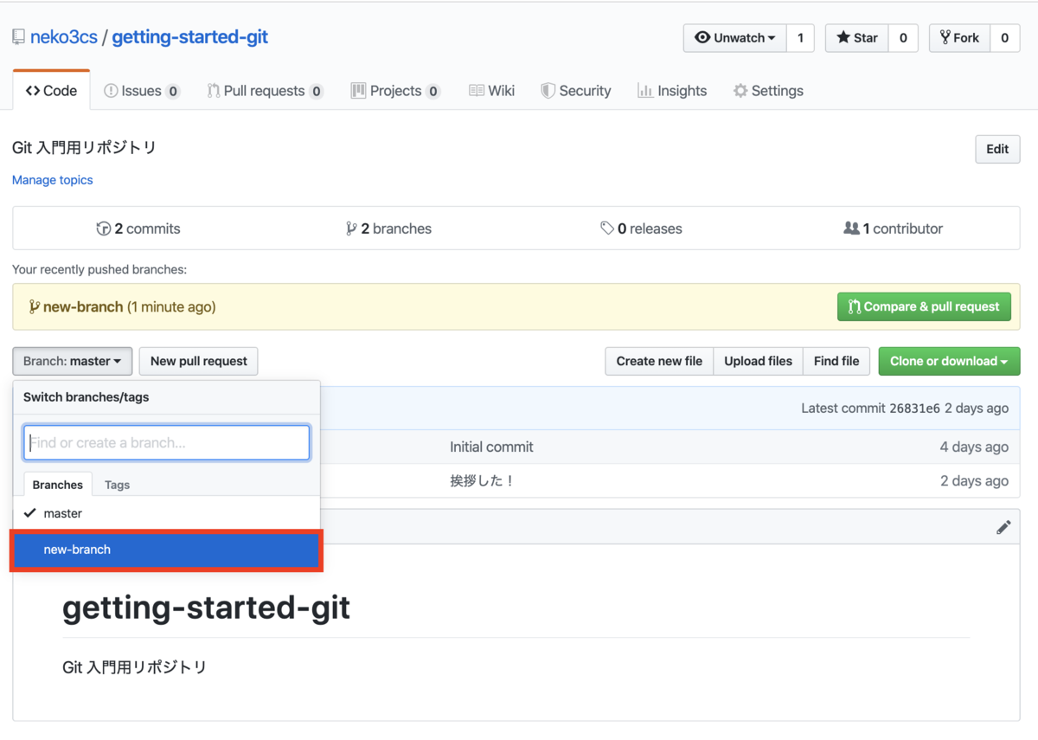Switch to the Code tab
1038x740 pixels.
click(51, 91)
